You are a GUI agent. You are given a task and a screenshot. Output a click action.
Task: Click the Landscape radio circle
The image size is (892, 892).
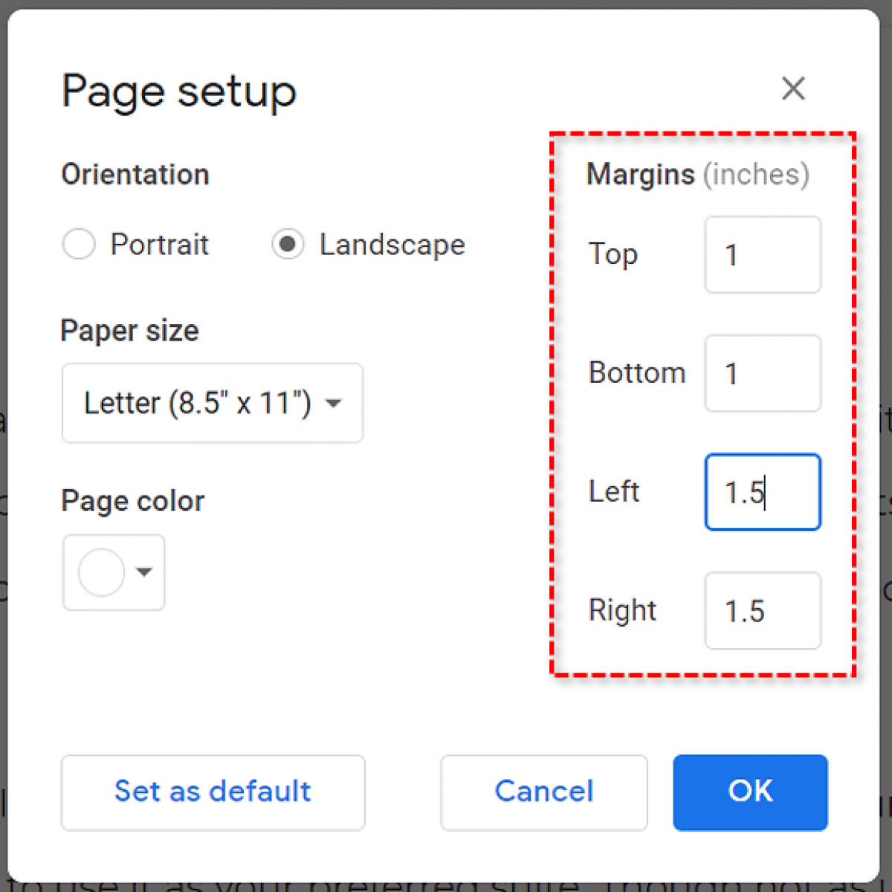[x=288, y=244]
